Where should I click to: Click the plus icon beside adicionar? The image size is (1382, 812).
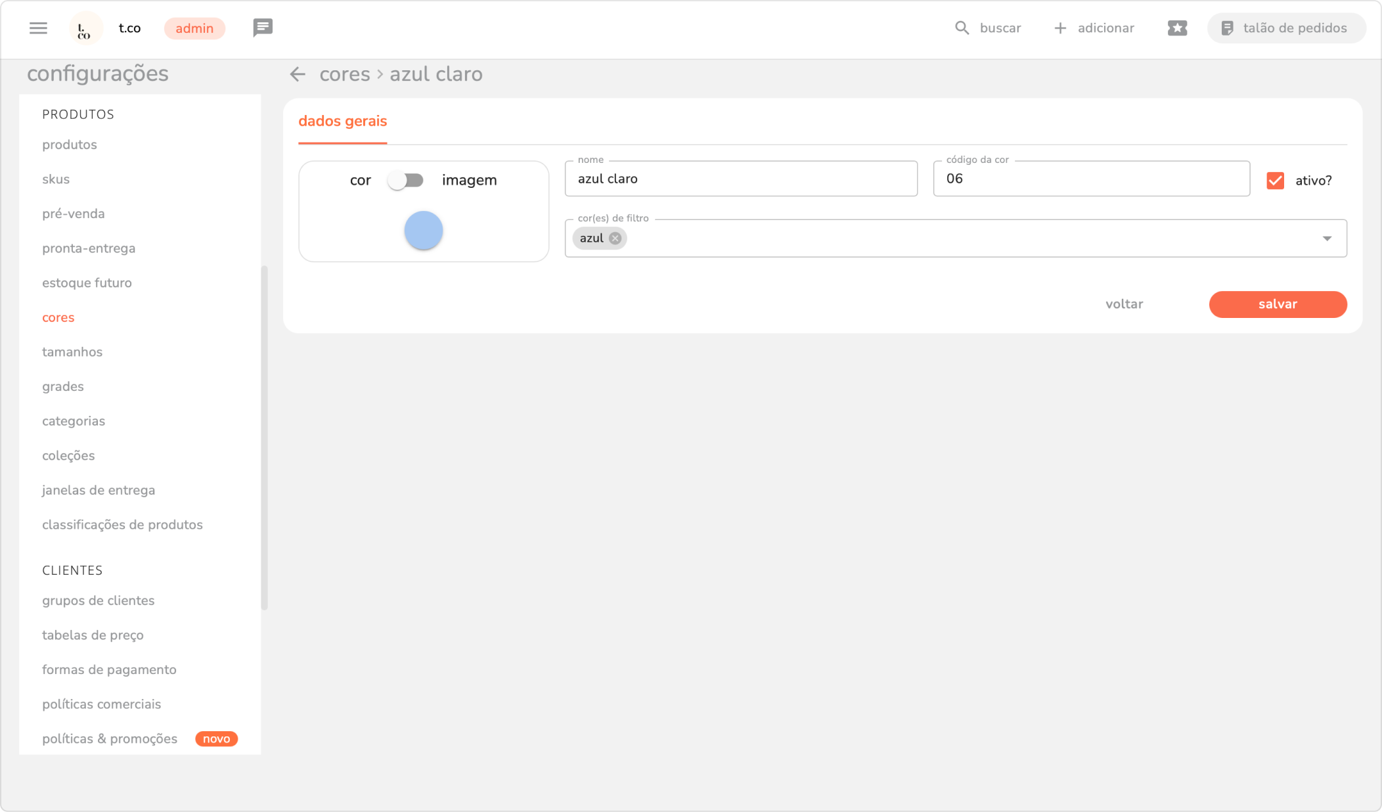(x=1060, y=28)
